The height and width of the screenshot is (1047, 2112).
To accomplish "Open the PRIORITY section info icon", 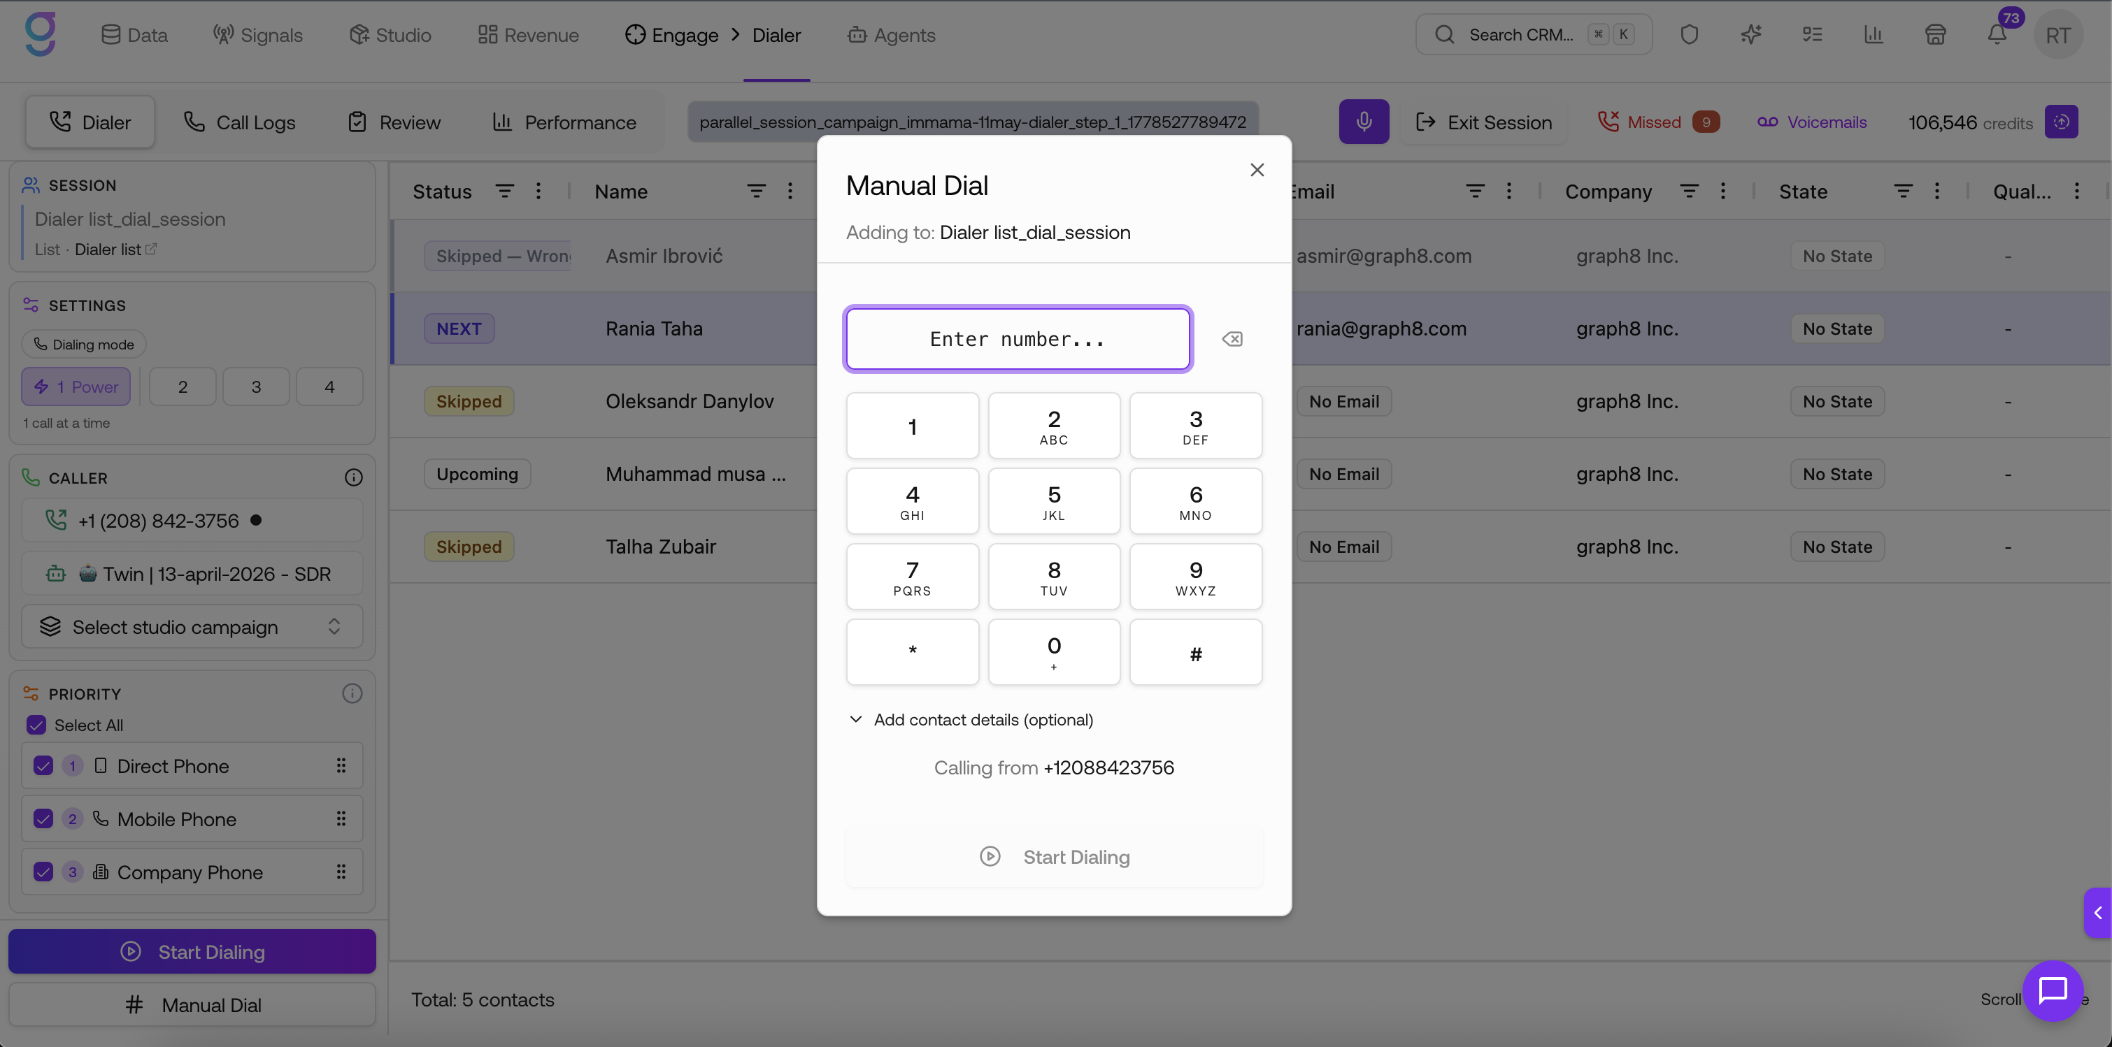I will pos(352,694).
